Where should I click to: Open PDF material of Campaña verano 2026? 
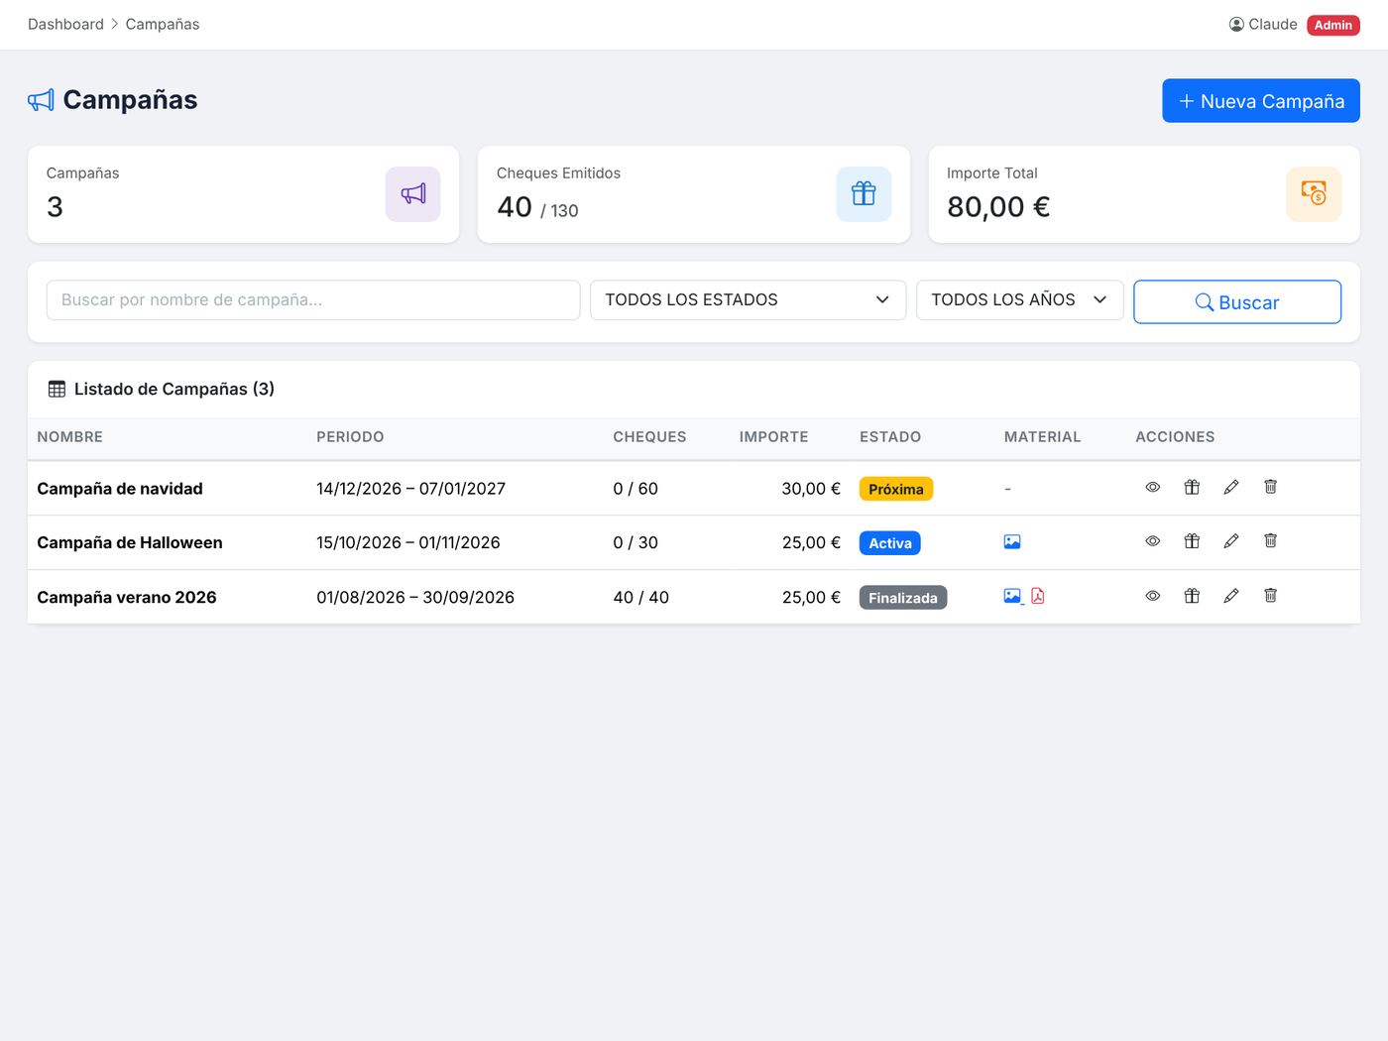pyautogui.click(x=1038, y=596)
